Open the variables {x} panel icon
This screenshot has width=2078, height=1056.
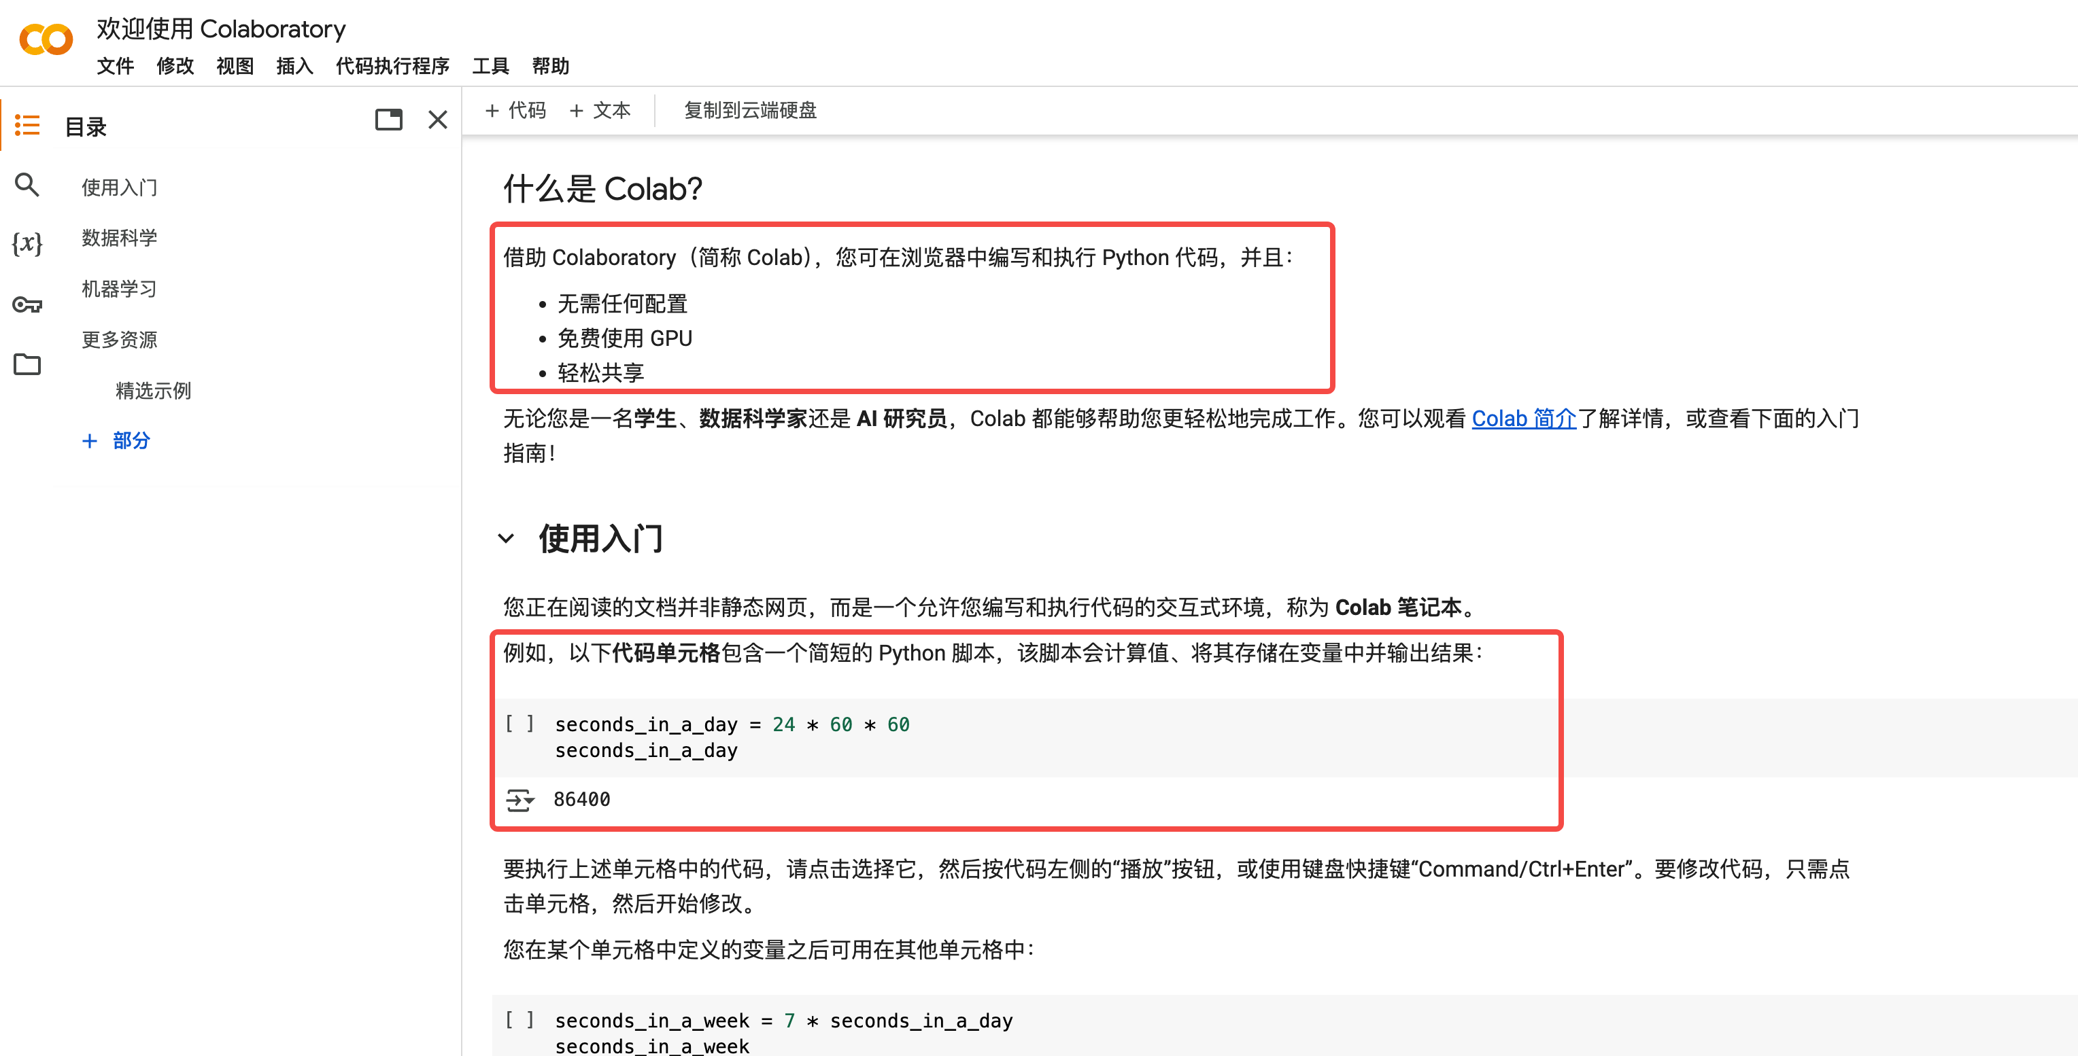point(27,243)
